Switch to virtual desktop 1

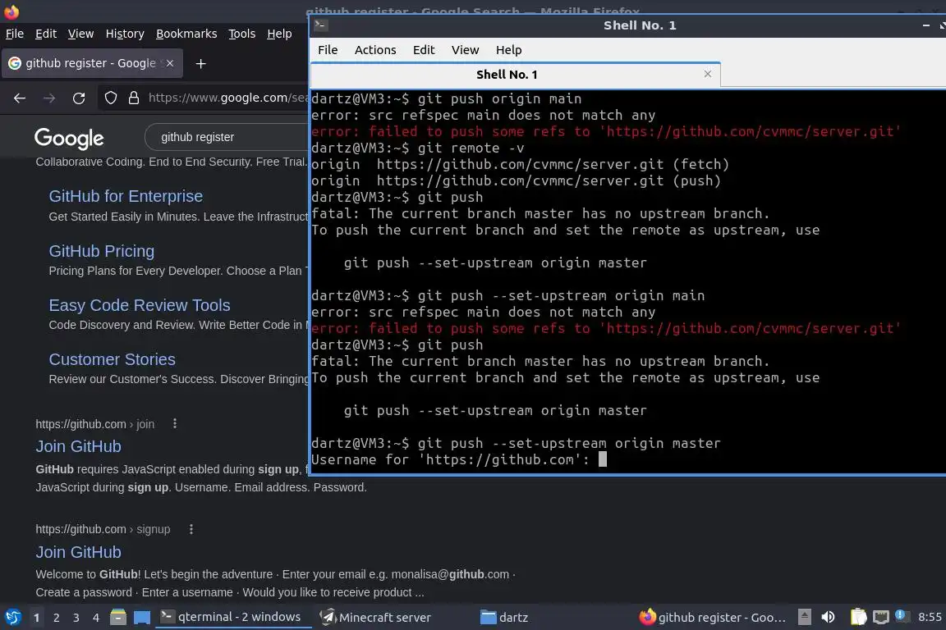coord(36,618)
